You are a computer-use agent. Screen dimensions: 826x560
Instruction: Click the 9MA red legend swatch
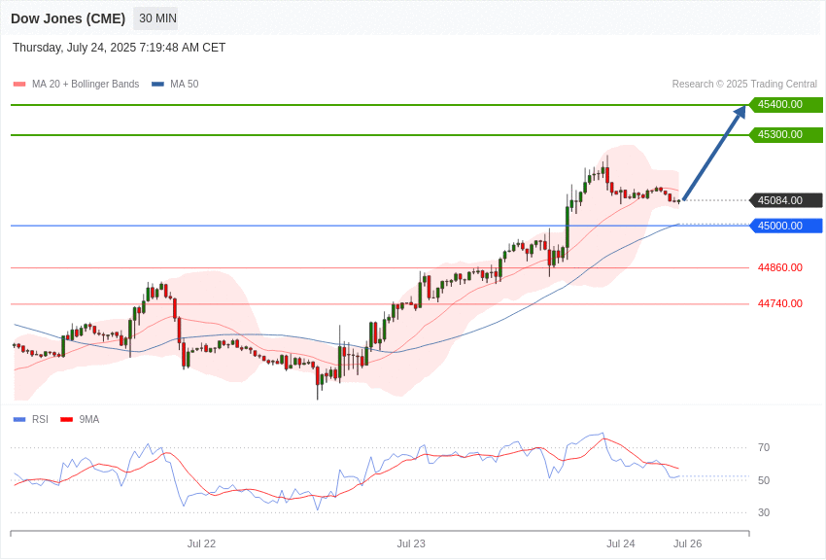coord(67,419)
